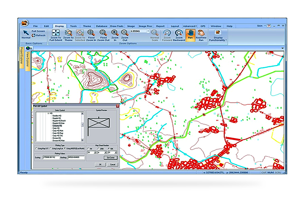Select the 250K map sheet radio button
Screen dimensions: 305x203
click(99, 149)
